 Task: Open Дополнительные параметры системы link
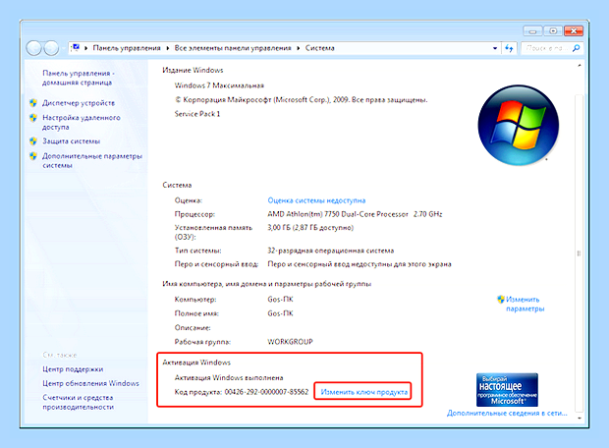coord(92,160)
